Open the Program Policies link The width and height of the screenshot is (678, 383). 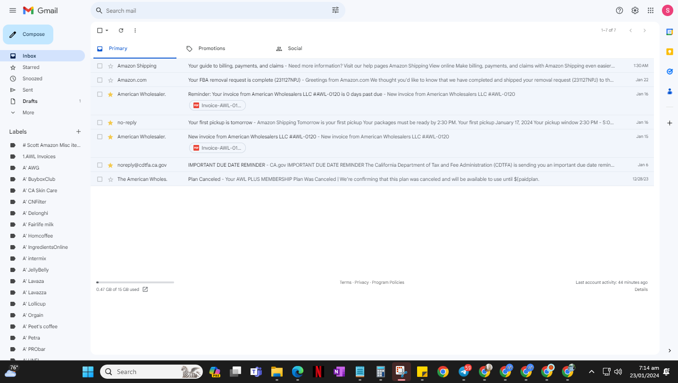pos(388,282)
